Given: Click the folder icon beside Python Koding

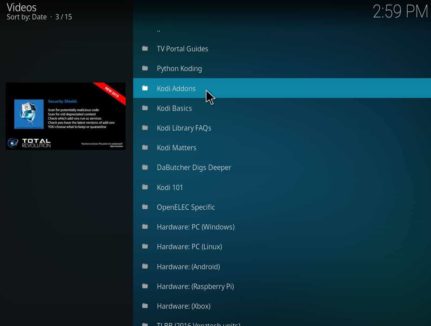Looking at the screenshot, I should click(145, 68).
